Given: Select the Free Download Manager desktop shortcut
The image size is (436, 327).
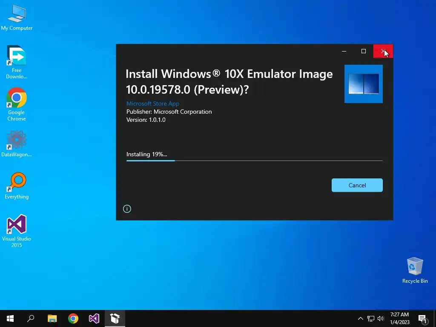Looking at the screenshot, I should (x=17, y=62).
